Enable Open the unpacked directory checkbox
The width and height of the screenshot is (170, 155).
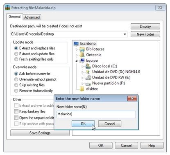click(x=16, y=118)
